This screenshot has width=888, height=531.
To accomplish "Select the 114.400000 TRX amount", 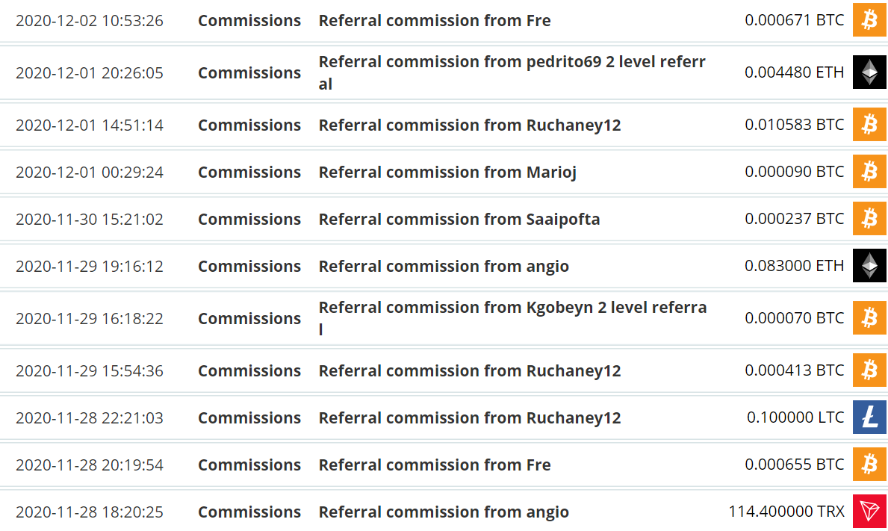I will 786,511.
